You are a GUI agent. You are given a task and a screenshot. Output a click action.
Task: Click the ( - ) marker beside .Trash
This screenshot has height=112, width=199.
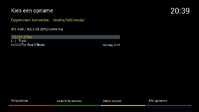(14, 41)
